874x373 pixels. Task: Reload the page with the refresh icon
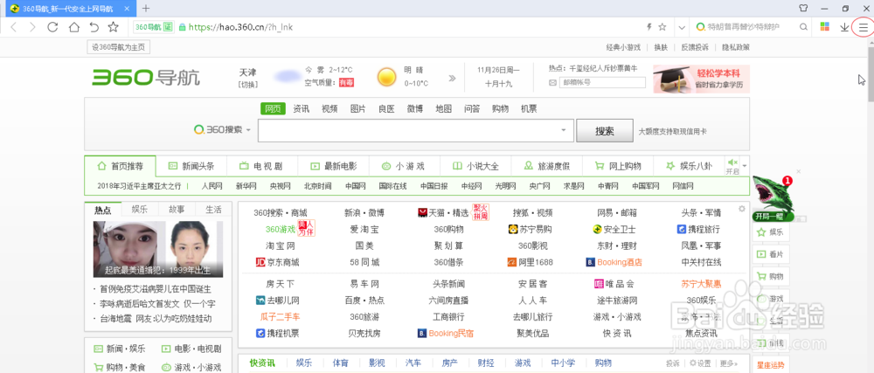tap(53, 27)
